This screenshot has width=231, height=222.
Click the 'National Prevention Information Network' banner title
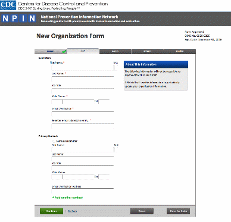(x=79, y=17)
